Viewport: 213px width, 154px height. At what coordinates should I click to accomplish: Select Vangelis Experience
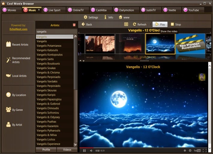tap(55, 144)
